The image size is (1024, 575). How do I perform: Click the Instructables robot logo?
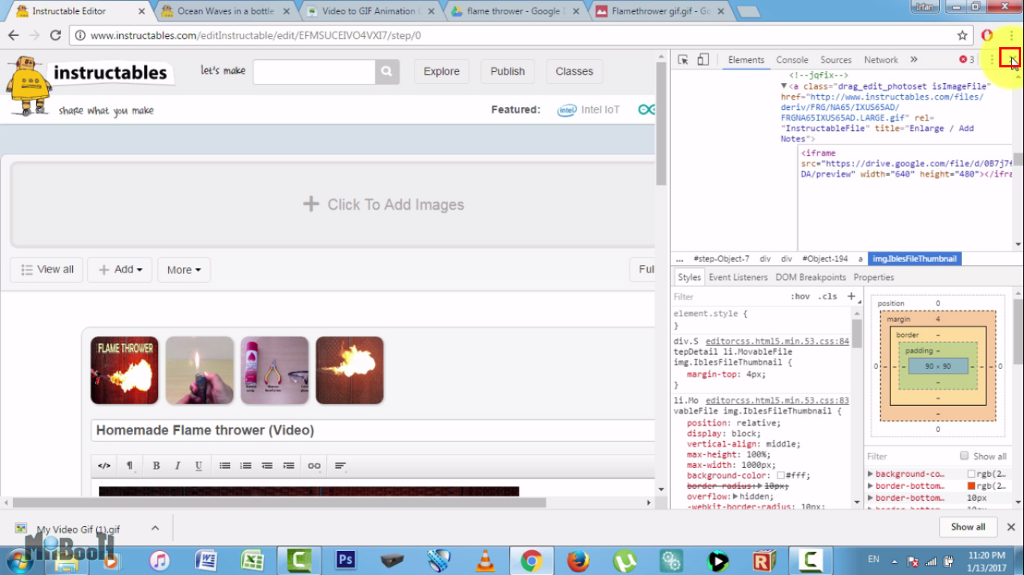[x=28, y=85]
